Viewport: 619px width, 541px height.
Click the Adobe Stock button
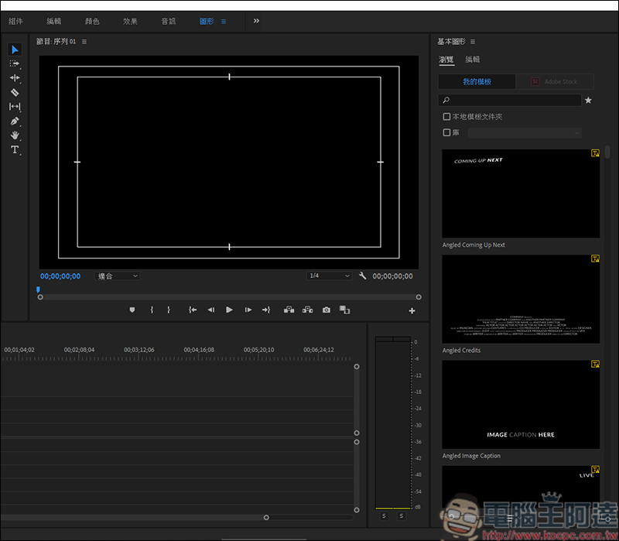click(555, 82)
